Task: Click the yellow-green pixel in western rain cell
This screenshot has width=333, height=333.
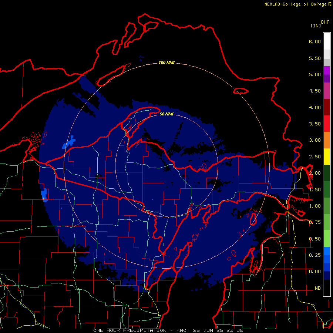Action: [x=44, y=198]
